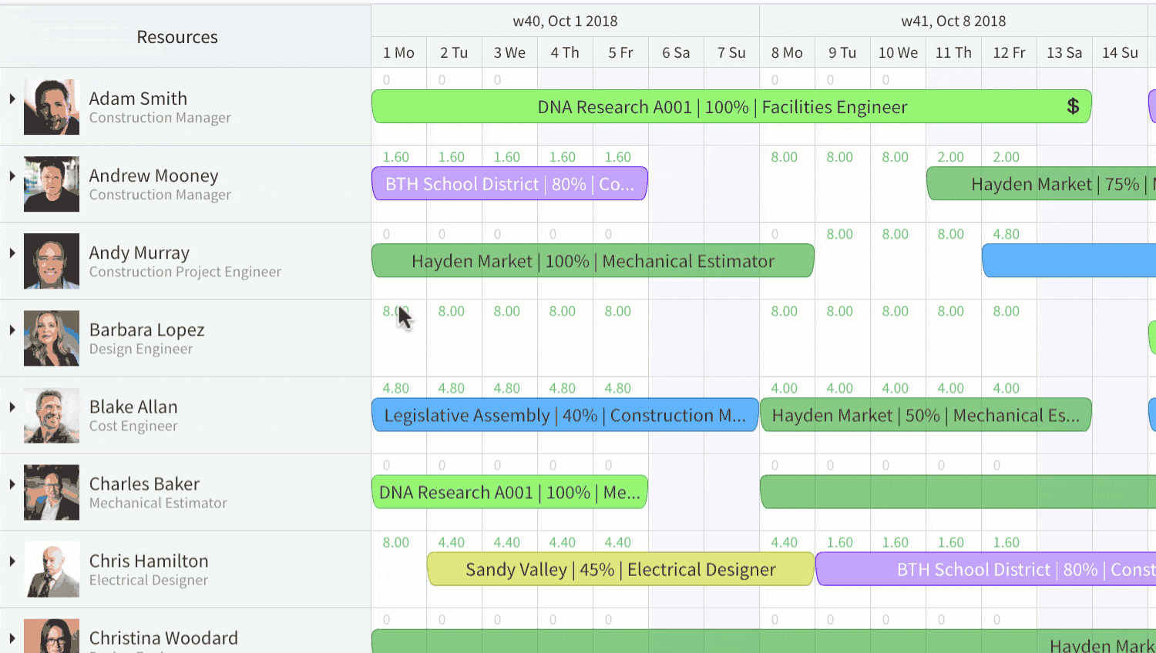Viewport: 1156px width, 653px height.
Task: Click the w40, Oct 1 2018 header
Action: [565, 21]
